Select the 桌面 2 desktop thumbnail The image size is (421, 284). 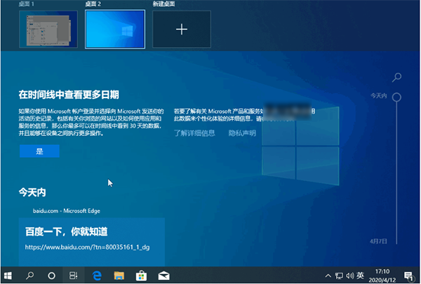click(x=115, y=29)
